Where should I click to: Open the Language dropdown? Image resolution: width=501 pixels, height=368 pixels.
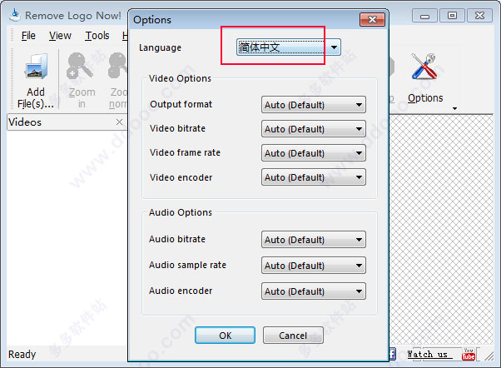tap(289, 47)
